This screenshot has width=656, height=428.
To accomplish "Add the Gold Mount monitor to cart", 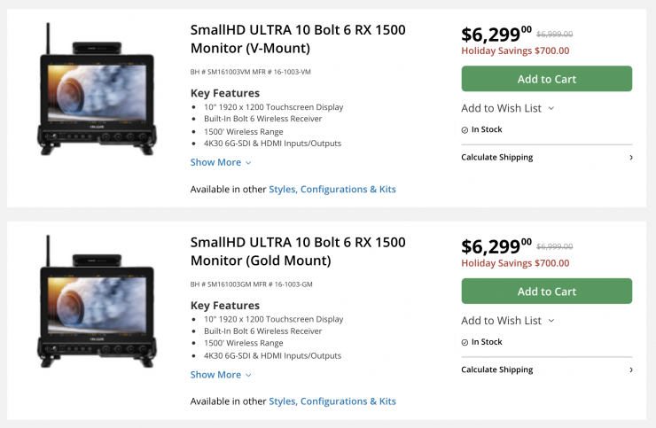I will point(546,292).
